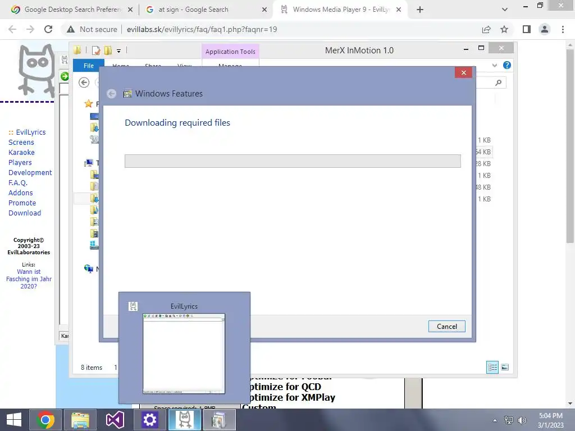The width and height of the screenshot is (575, 431).
Task: Open the Windows Start button
Action: pos(14,420)
